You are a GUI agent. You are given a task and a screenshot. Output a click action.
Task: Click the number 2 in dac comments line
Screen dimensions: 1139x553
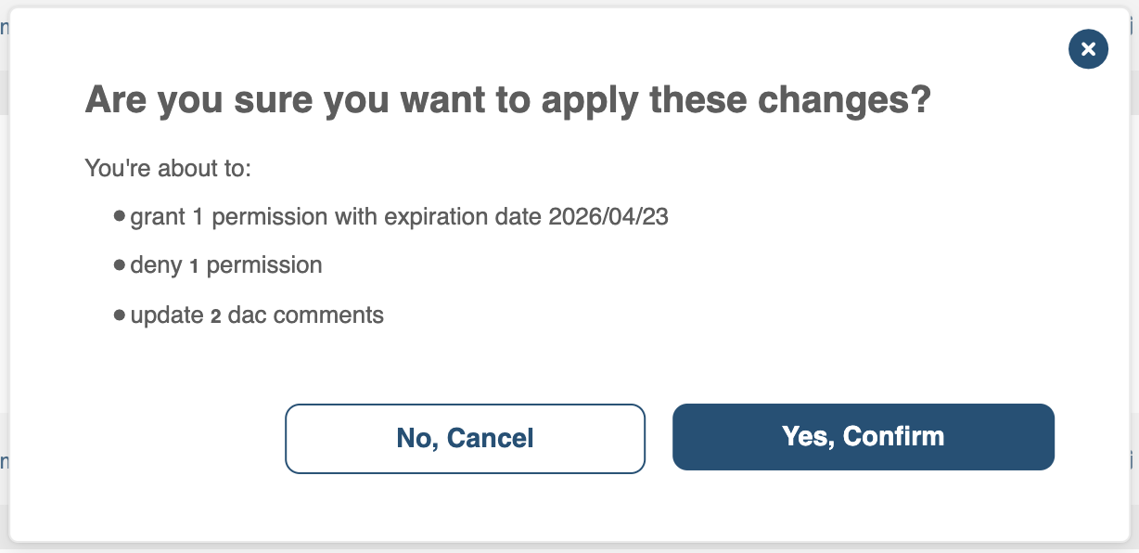215,315
